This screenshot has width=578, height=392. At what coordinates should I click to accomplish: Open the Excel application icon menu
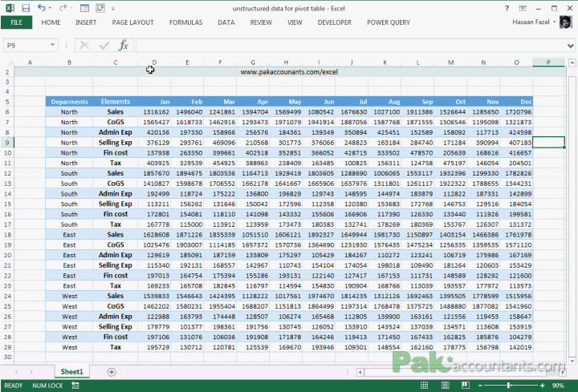(10, 8)
